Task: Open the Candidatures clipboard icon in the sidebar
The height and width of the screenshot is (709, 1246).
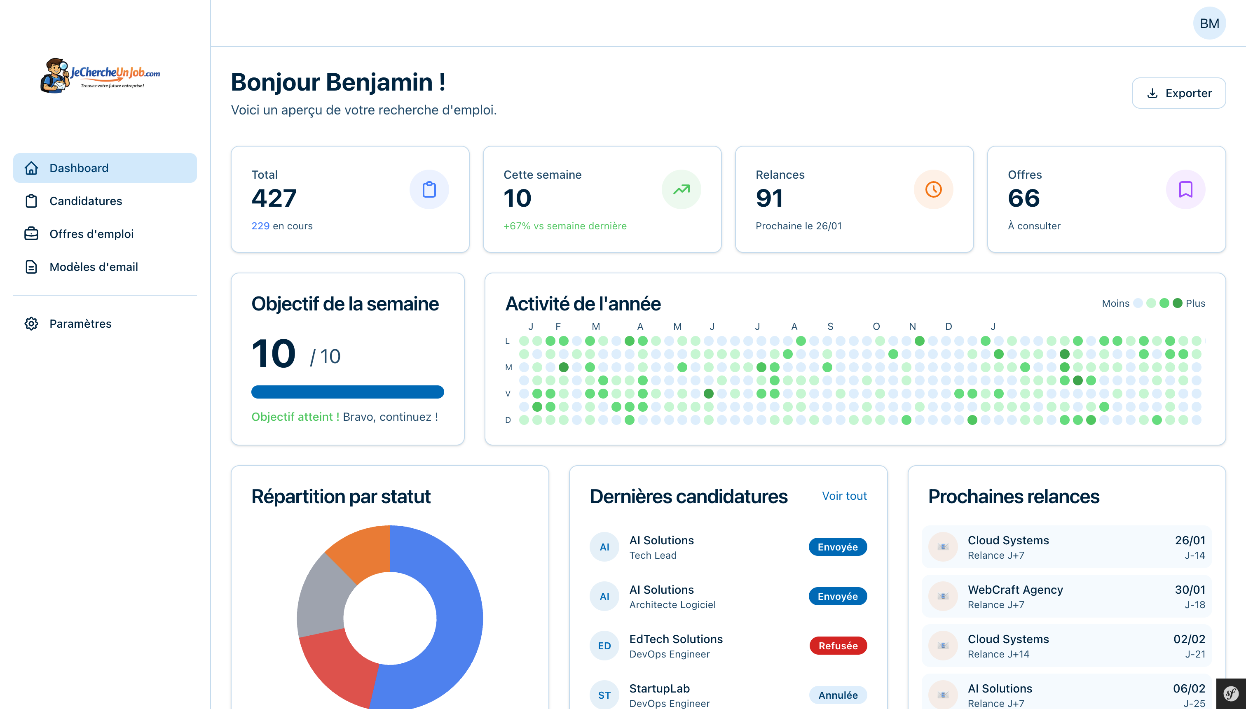Action: [31, 201]
